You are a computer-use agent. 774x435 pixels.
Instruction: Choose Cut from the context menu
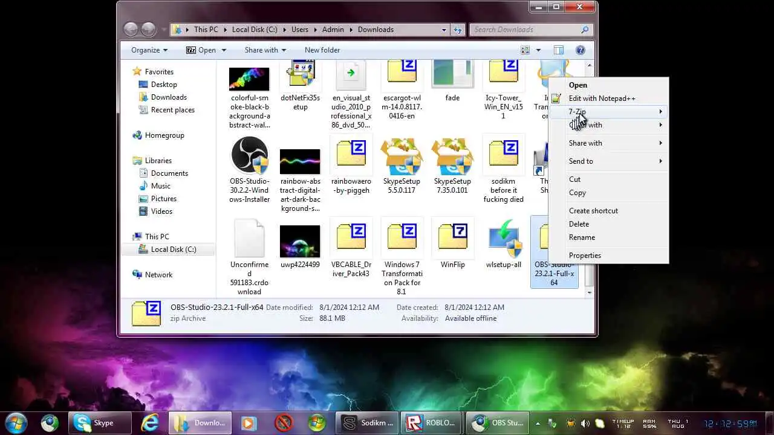click(x=608, y=179)
